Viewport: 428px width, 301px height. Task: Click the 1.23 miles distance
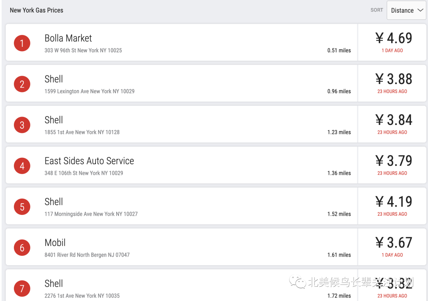[x=339, y=132]
